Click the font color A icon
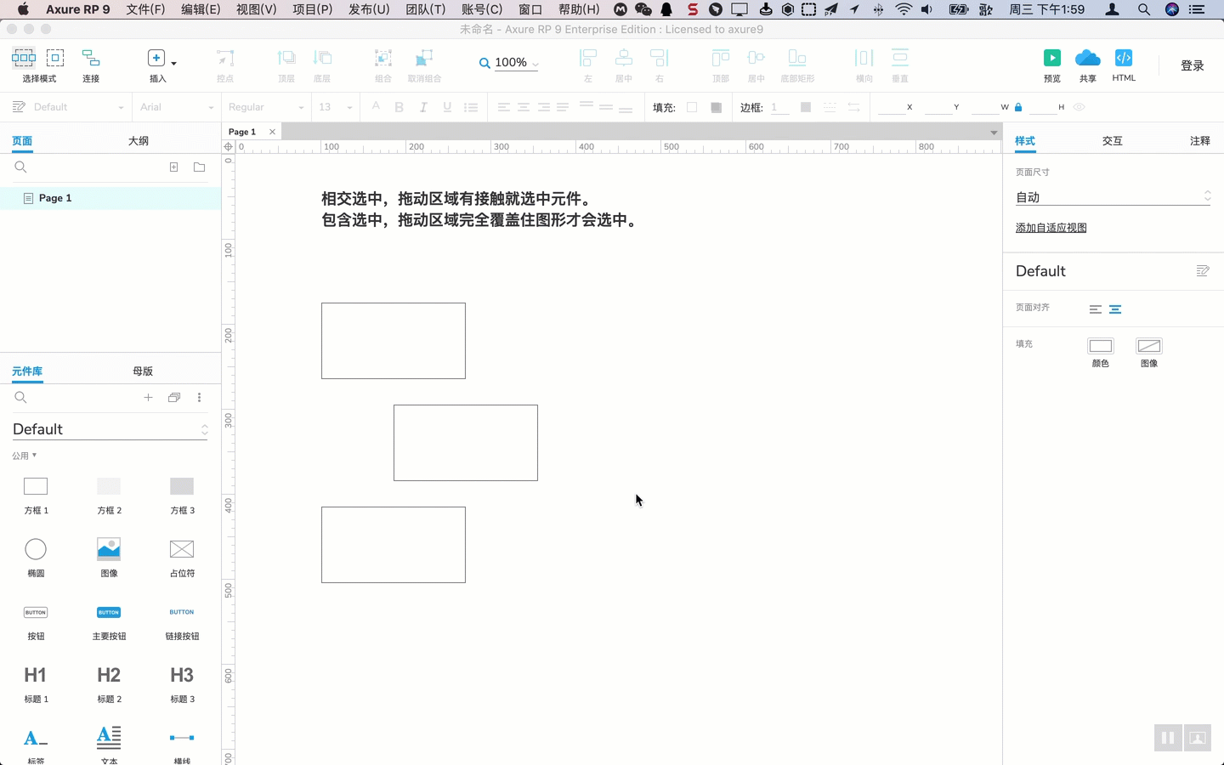 click(x=376, y=106)
